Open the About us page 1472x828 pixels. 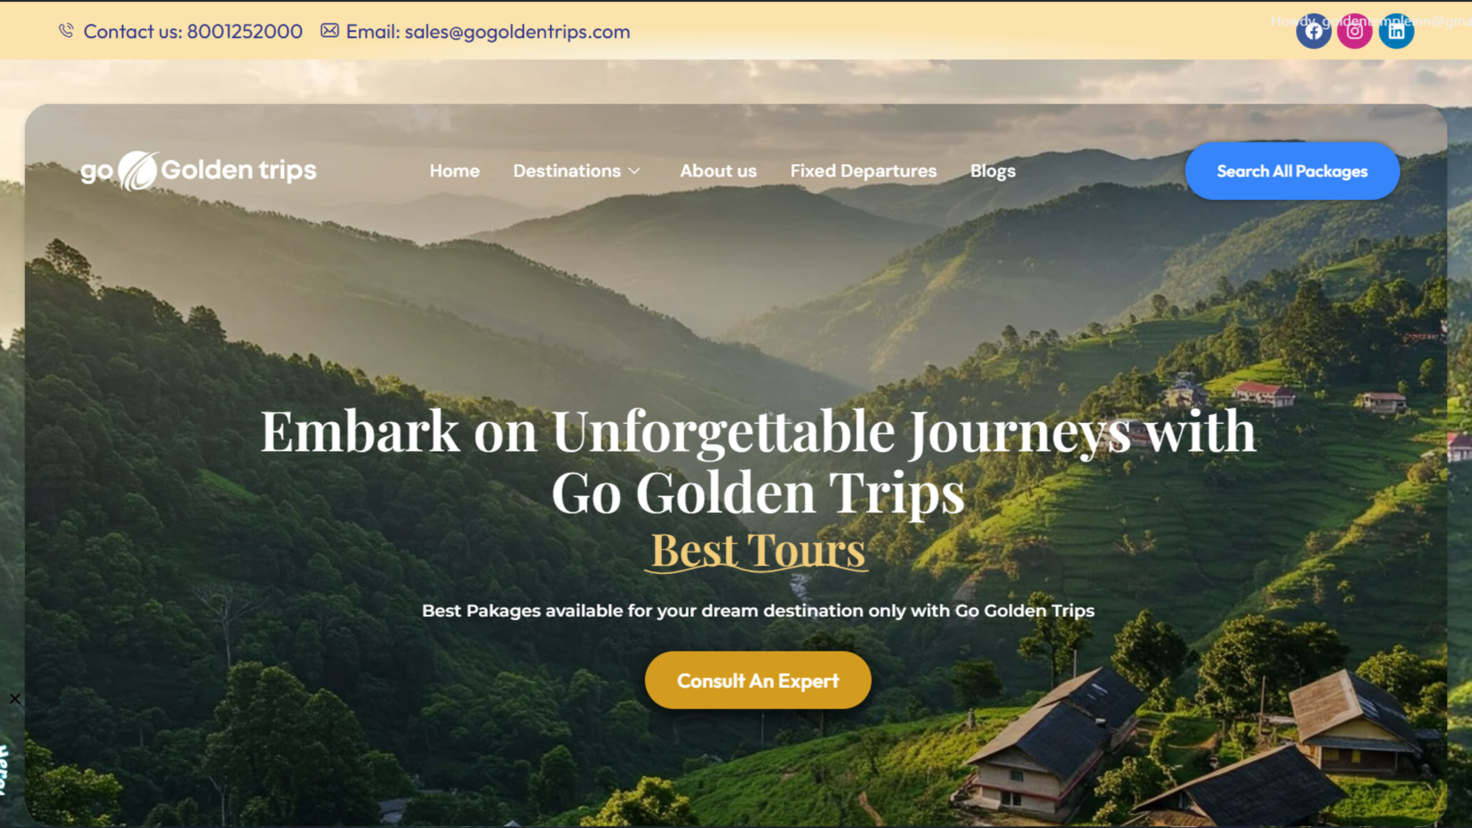718,171
